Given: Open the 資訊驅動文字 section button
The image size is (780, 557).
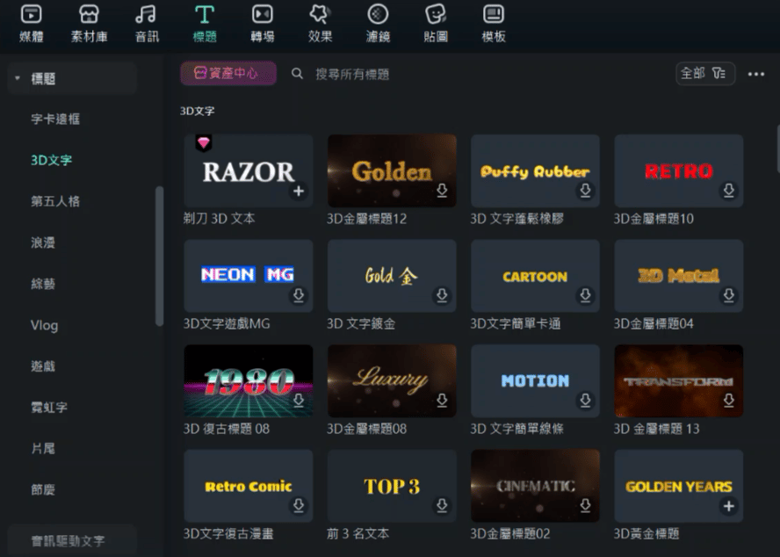Looking at the screenshot, I should (69, 540).
